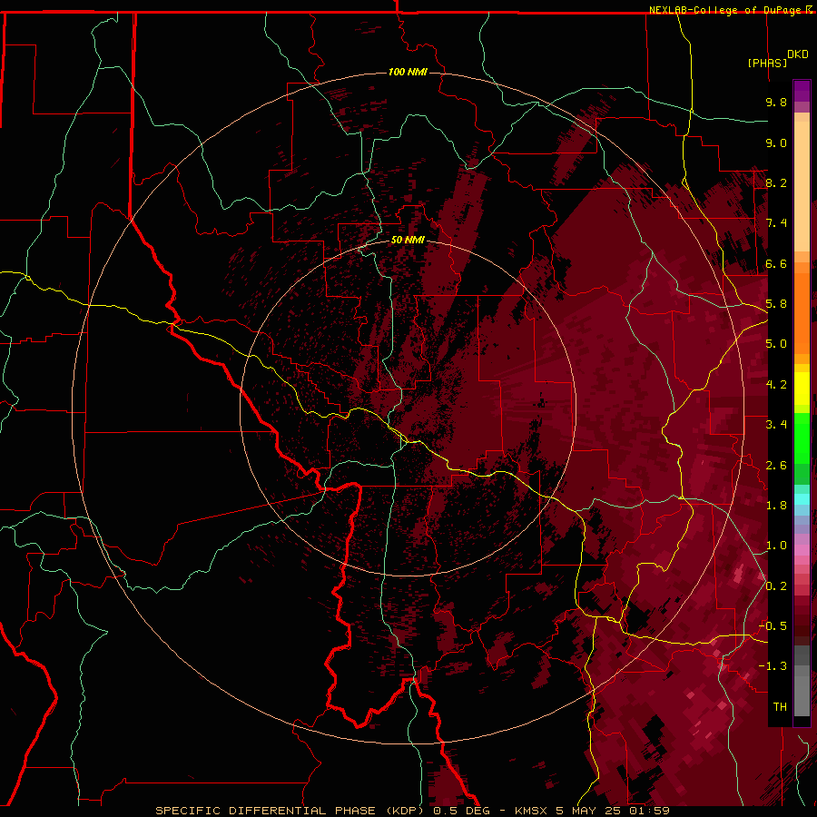817x817 pixels.
Task: Click the cyan band of the color bar
Action: coord(802,499)
